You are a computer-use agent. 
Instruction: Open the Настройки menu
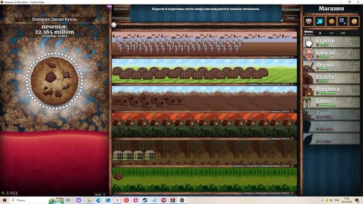(121, 9)
